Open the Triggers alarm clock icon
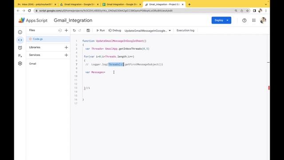 coord(20,48)
